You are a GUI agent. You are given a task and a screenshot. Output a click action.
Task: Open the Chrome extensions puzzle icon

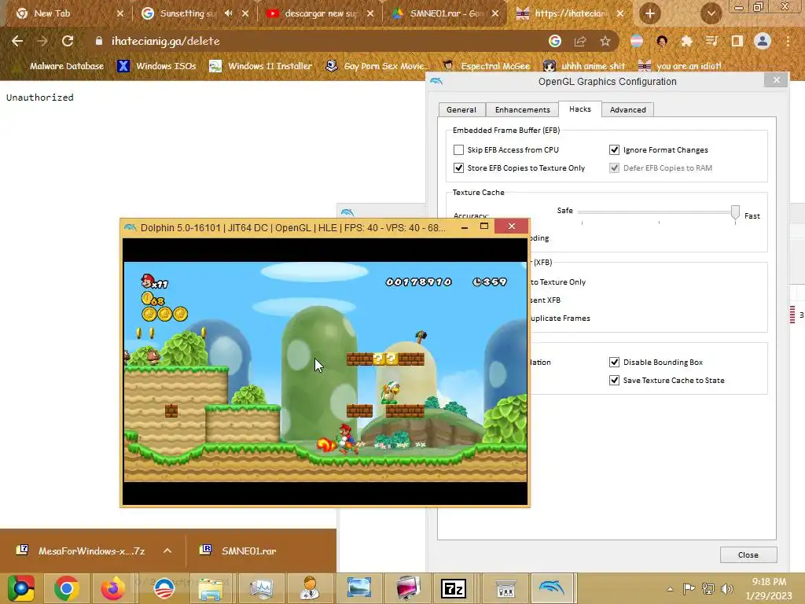click(686, 41)
